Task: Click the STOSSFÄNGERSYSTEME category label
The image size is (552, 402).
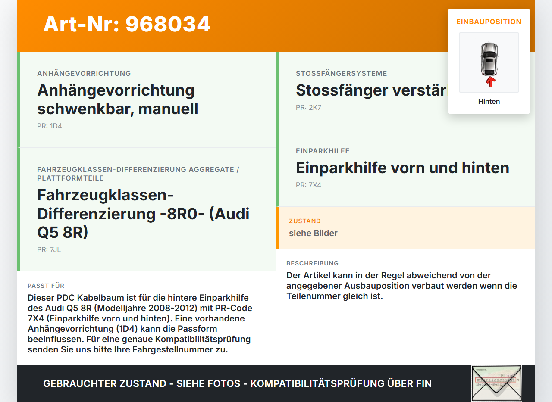Action: tap(342, 74)
